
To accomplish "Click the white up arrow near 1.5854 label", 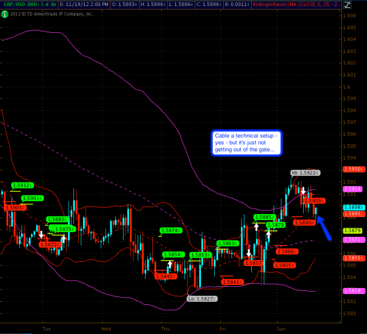I will point(170,264).
